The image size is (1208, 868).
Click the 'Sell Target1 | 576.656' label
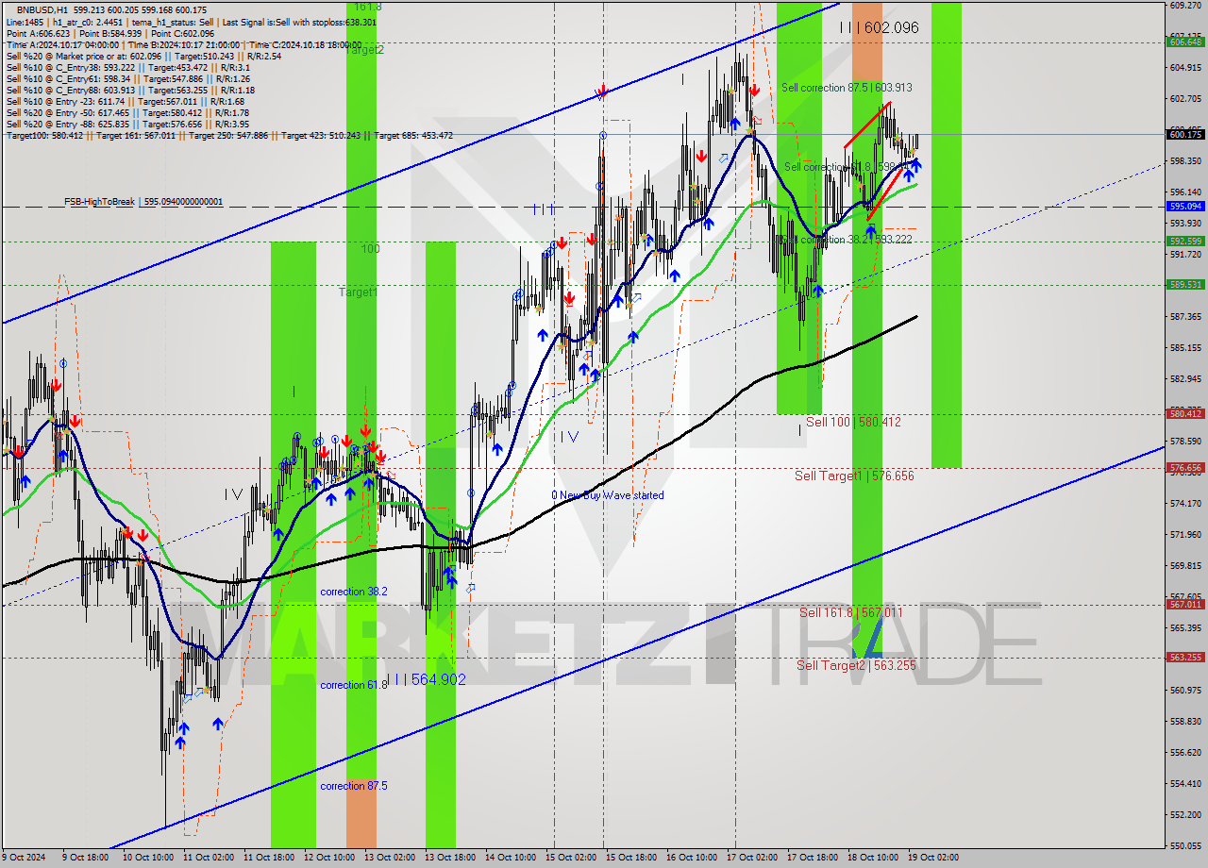(854, 476)
